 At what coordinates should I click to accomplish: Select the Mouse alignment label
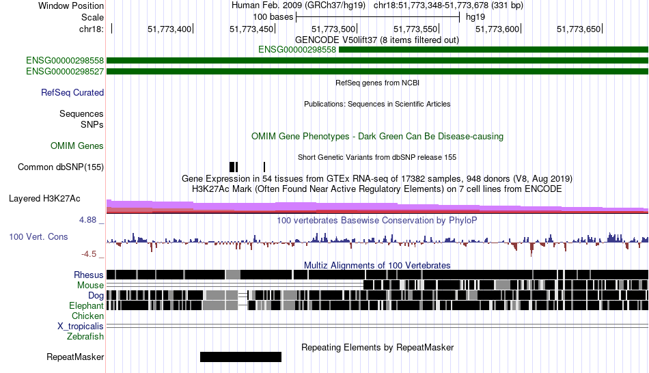click(x=90, y=286)
